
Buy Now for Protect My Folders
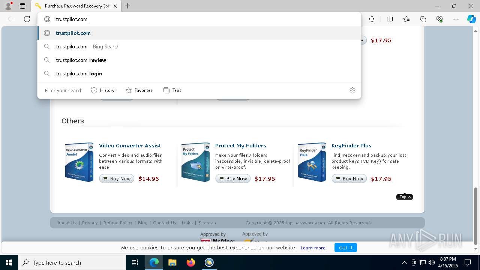tap(233, 178)
